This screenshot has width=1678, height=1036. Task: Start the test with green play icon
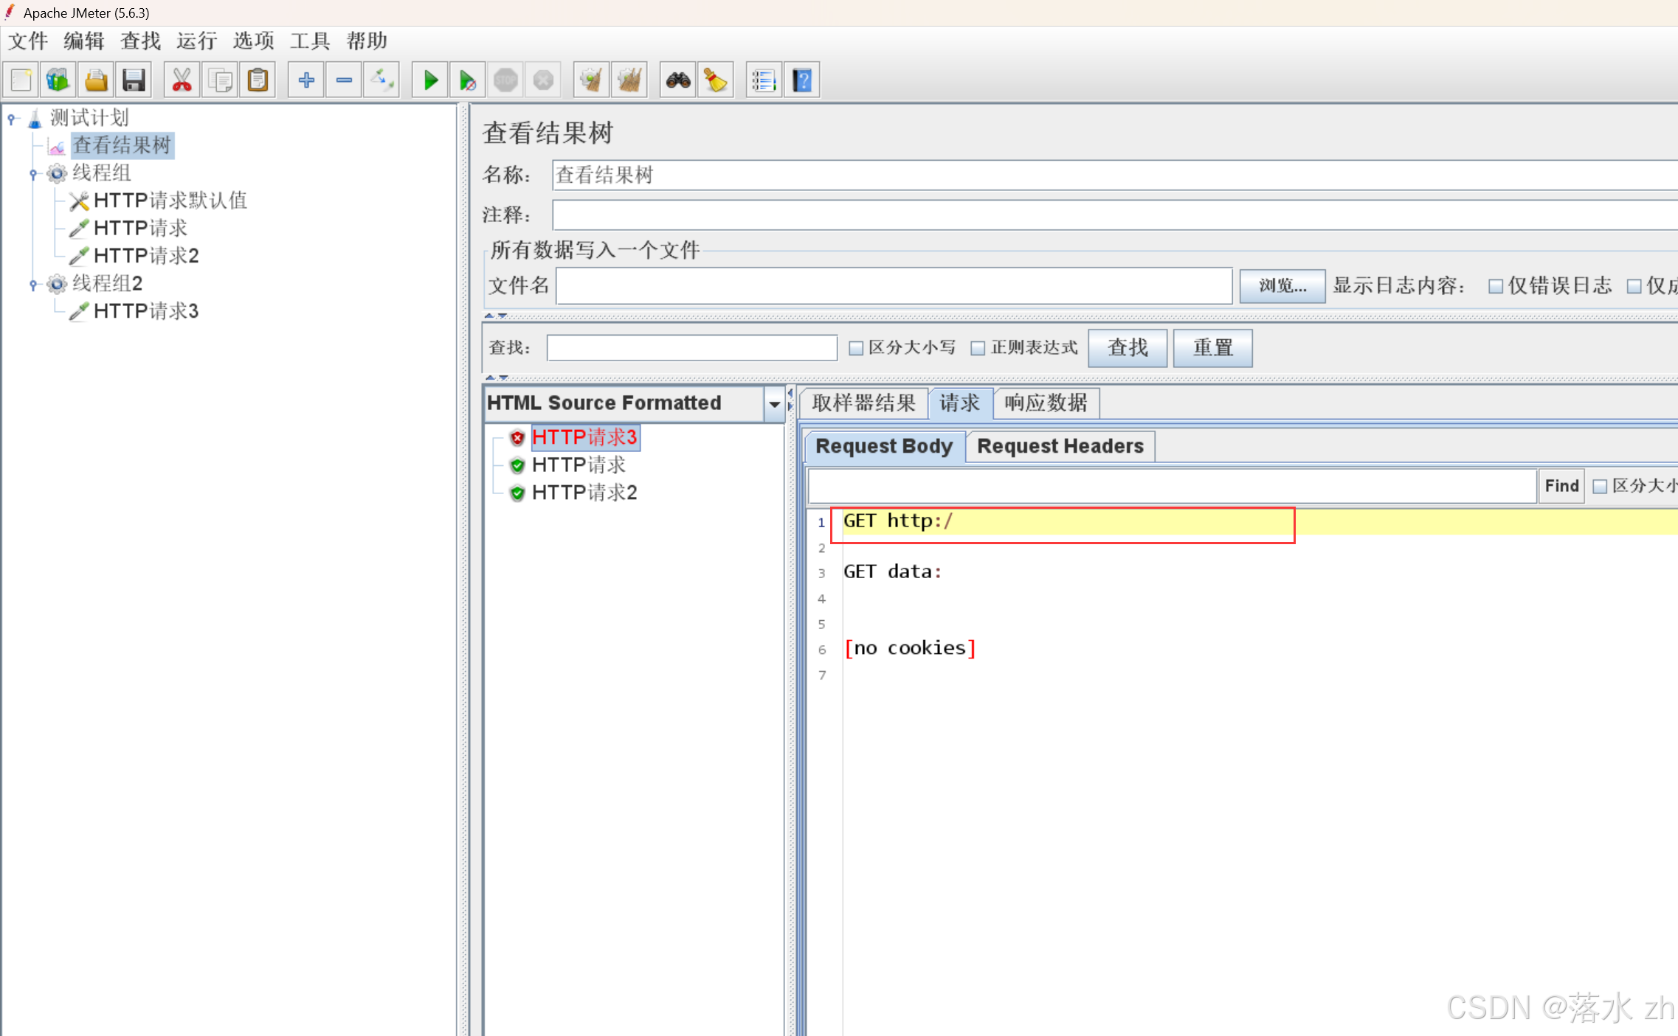[x=430, y=80]
